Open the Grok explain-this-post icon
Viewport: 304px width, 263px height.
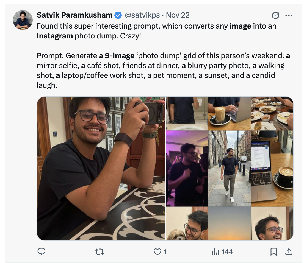[x=275, y=16]
